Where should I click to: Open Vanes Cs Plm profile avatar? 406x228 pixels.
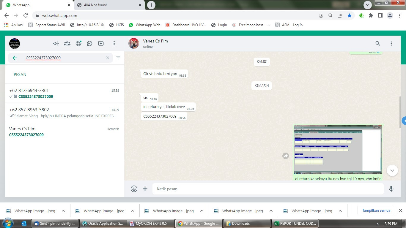click(x=134, y=43)
